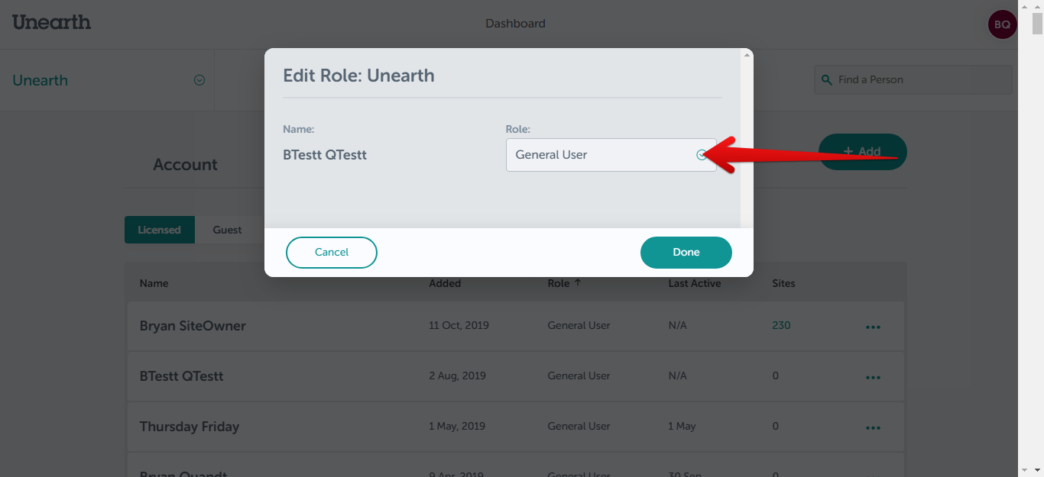Click the dialog's scroll up arrow
Viewport: 1044px width, 477px height.
[747, 54]
